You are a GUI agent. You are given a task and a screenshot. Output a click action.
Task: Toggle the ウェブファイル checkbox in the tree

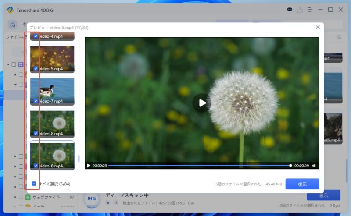click(21, 197)
